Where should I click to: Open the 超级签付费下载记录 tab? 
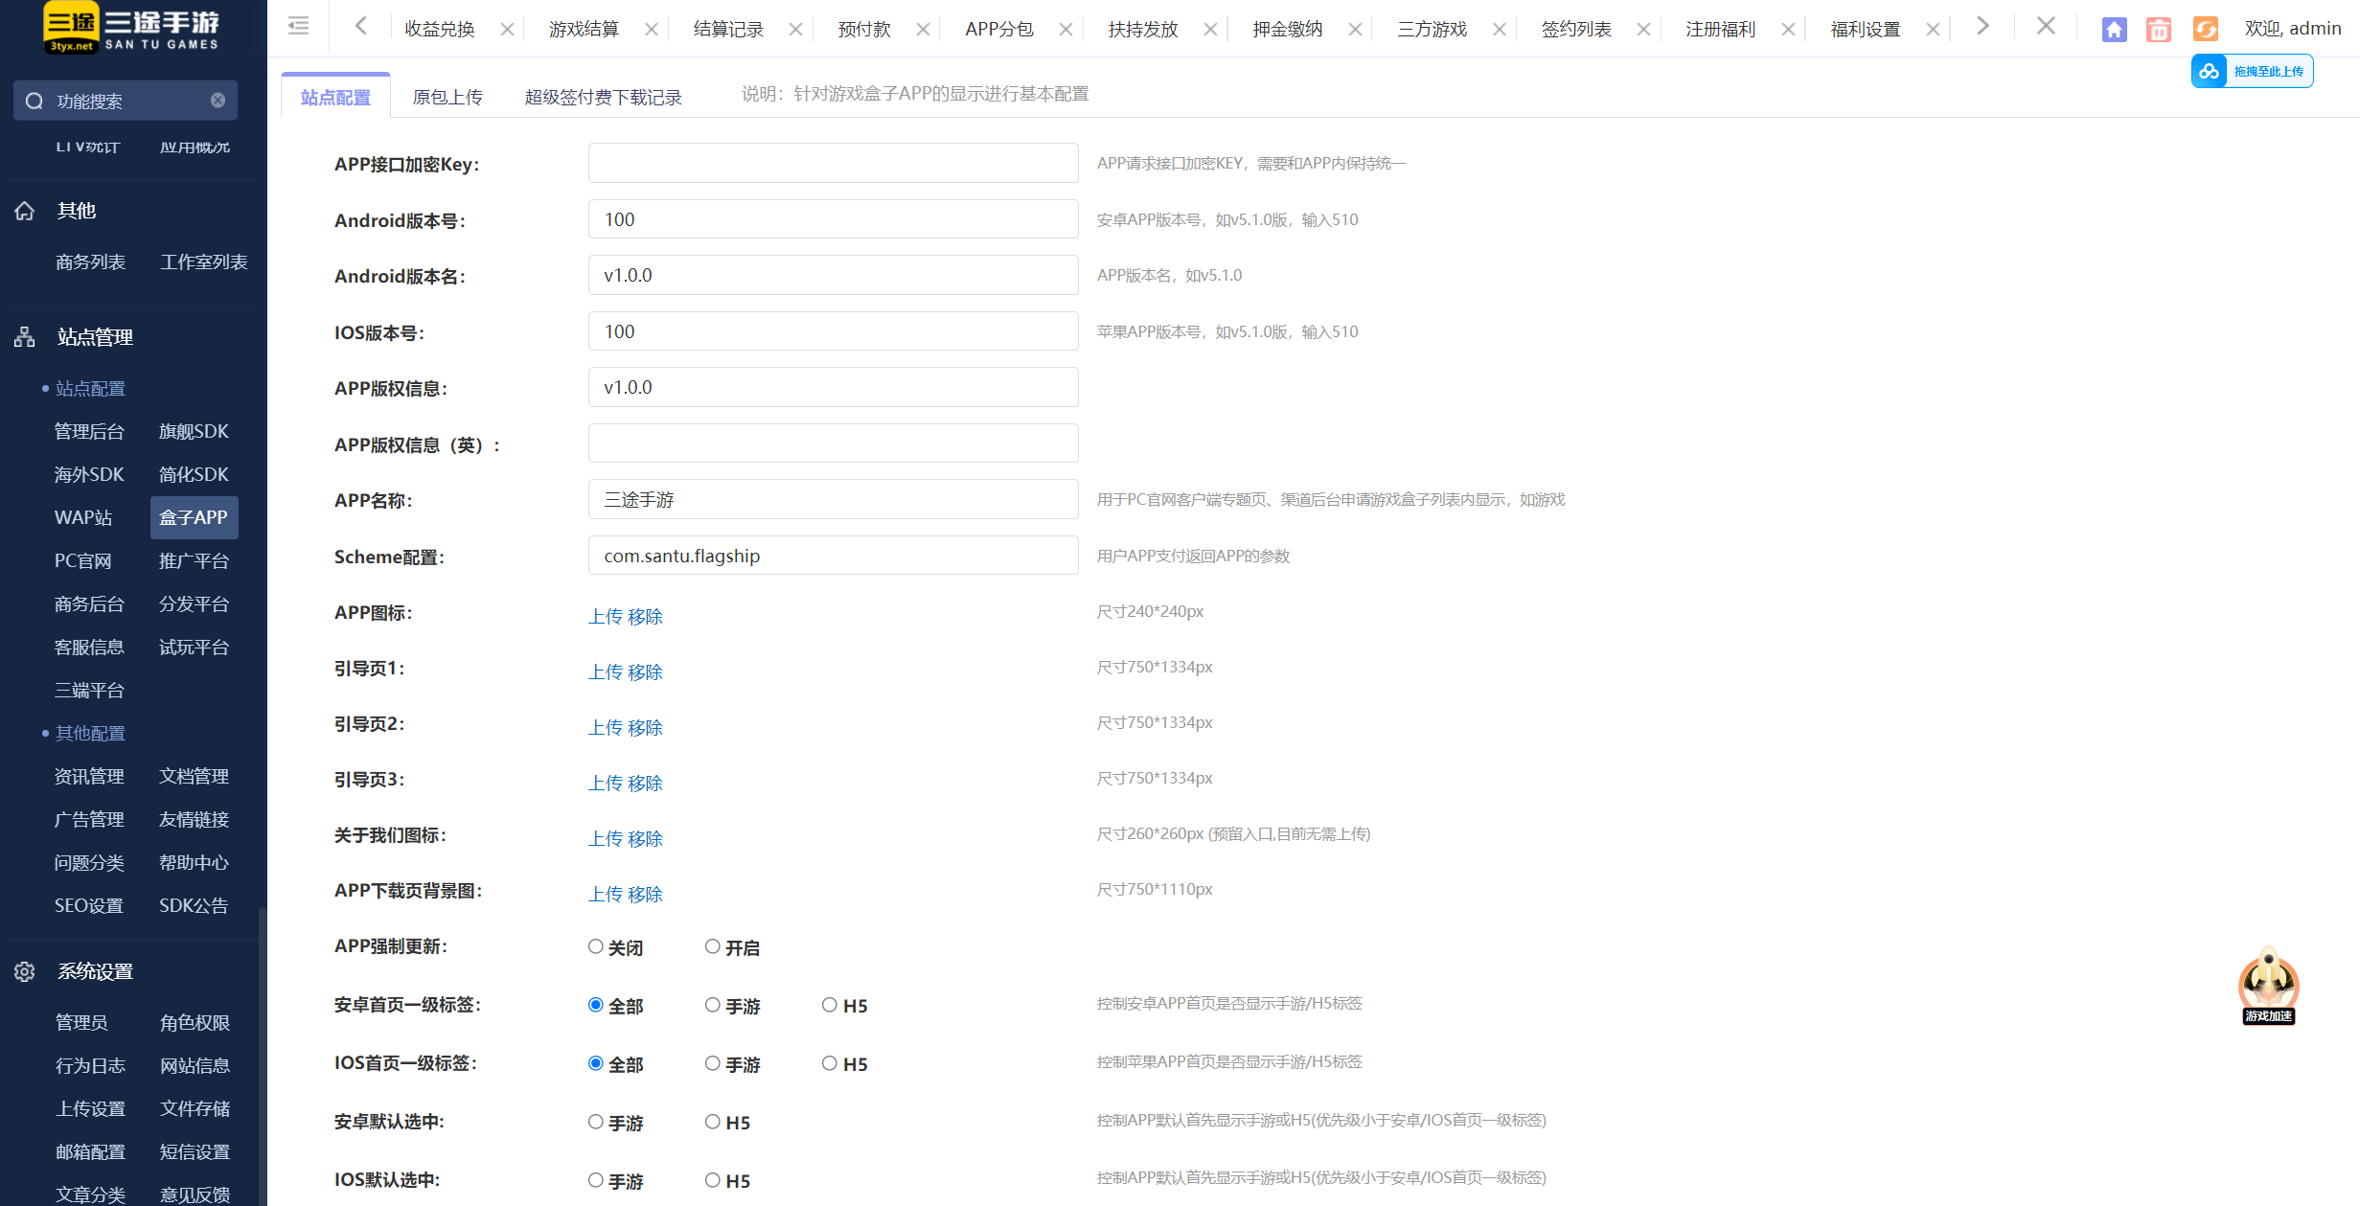pyautogui.click(x=603, y=98)
